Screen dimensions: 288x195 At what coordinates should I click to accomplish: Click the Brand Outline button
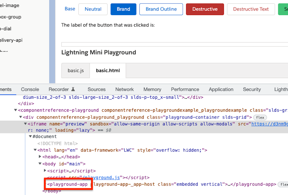tap(161, 9)
